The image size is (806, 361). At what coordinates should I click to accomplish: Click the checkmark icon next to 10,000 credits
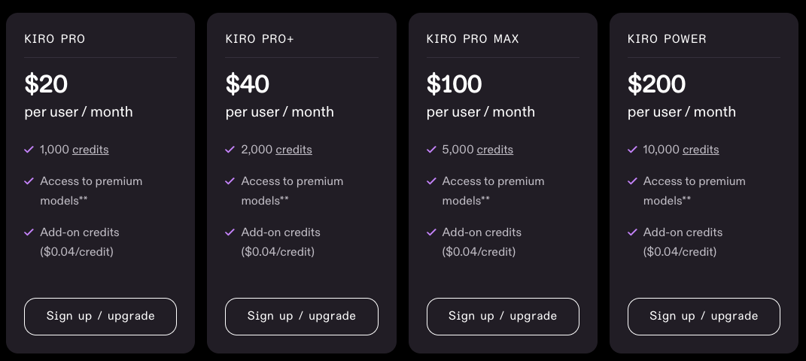(x=632, y=150)
